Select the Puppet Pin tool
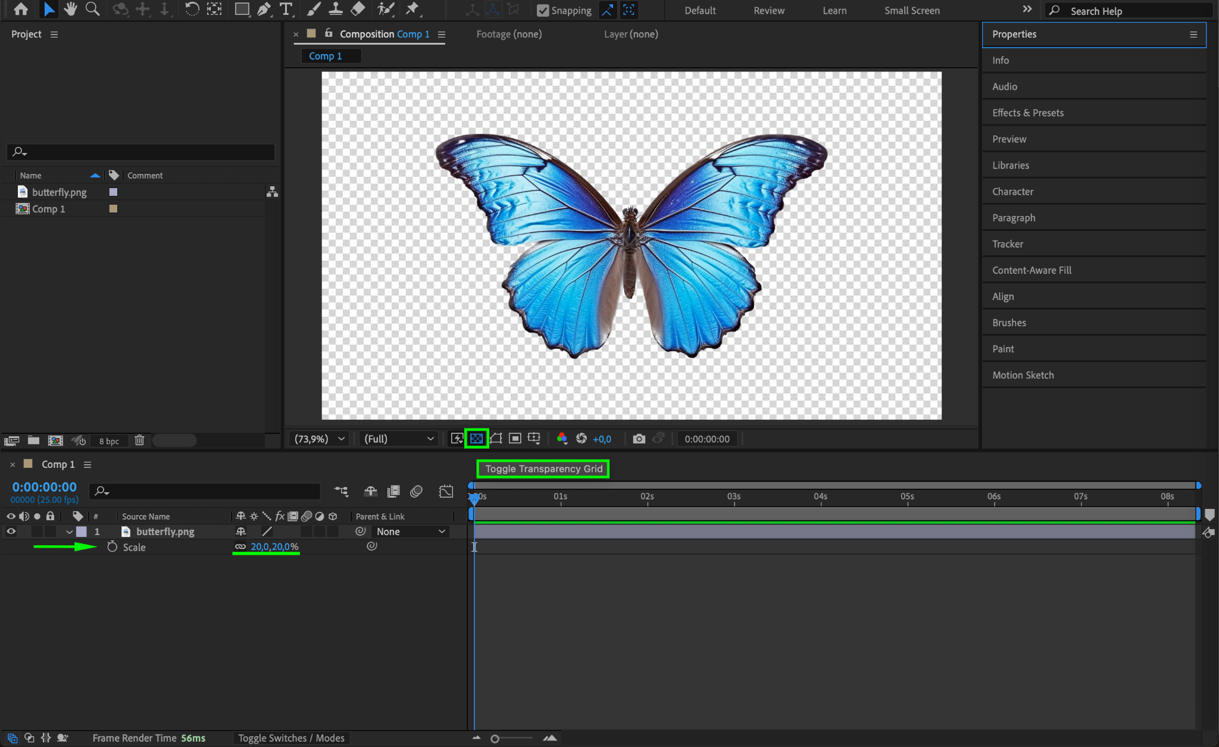The image size is (1219, 747). point(412,9)
